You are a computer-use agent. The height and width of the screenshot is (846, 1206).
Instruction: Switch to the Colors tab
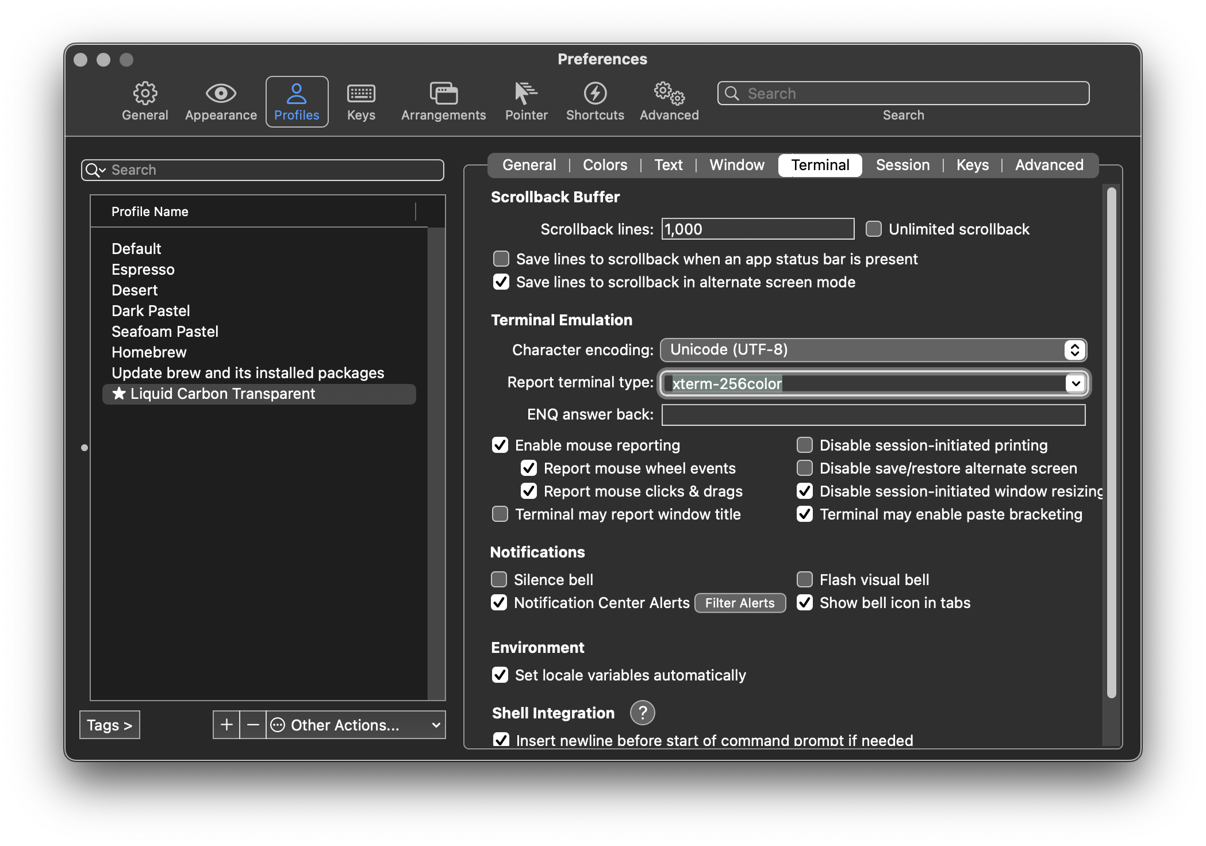pos(604,165)
